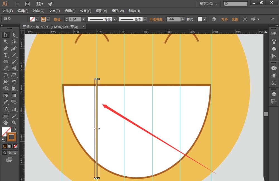Open the 效果(C) menu

click(x=86, y=11)
